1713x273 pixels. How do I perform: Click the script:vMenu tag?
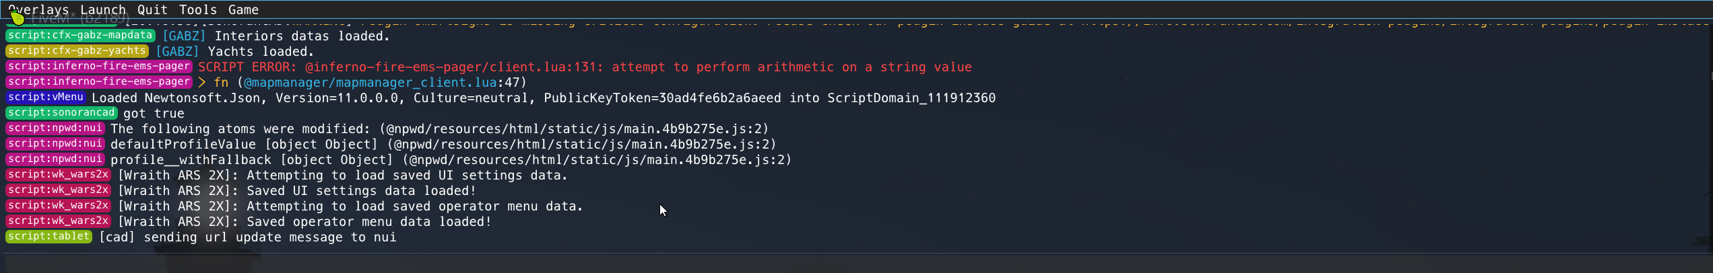pos(46,97)
